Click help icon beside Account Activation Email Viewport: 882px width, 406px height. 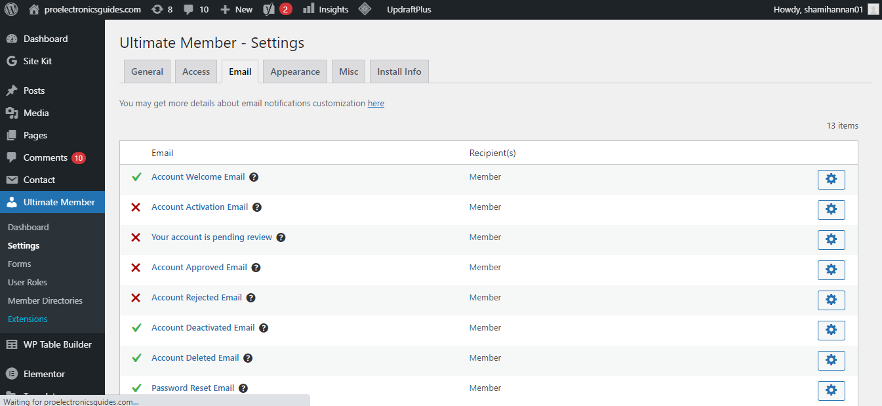tap(257, 207)
